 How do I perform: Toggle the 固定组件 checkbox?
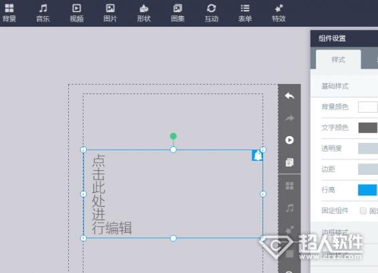(x=363, y=211)
